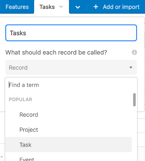Click the Add or import button
This screenshot has height=161, width=145.
[117, 7]
